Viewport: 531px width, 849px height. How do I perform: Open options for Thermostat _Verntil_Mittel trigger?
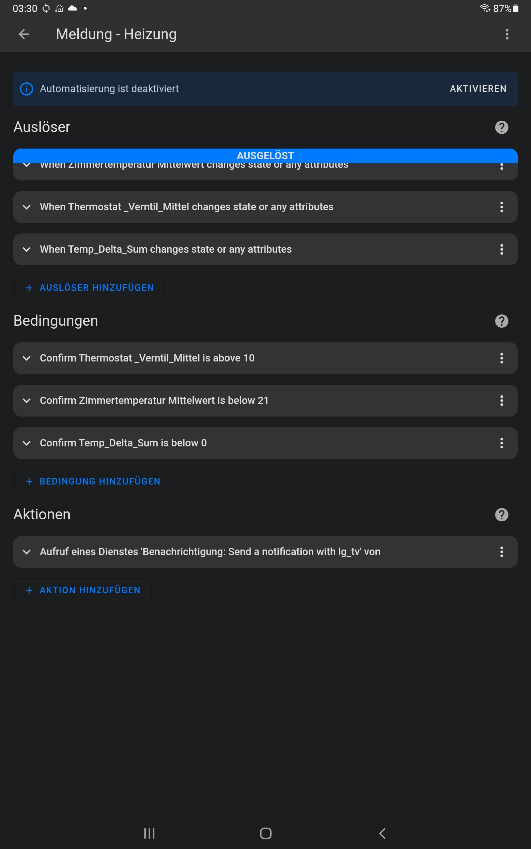[501, 207]
